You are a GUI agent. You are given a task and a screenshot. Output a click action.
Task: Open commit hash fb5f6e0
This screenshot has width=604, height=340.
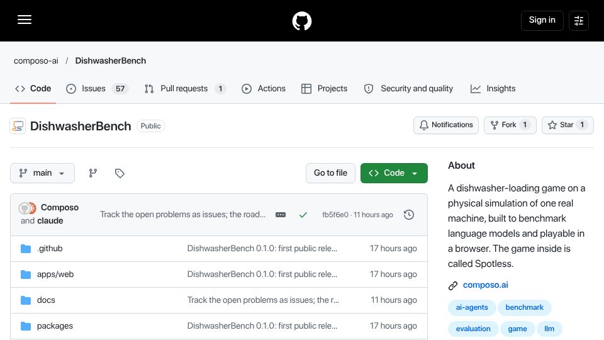(335, 215)
